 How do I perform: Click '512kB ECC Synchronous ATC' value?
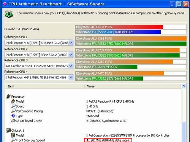[106, 121]
